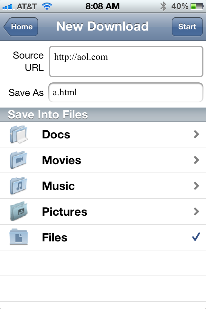Click the Files folder icon
This screenshot has height=309, width=206.
(x=18, y=238)
